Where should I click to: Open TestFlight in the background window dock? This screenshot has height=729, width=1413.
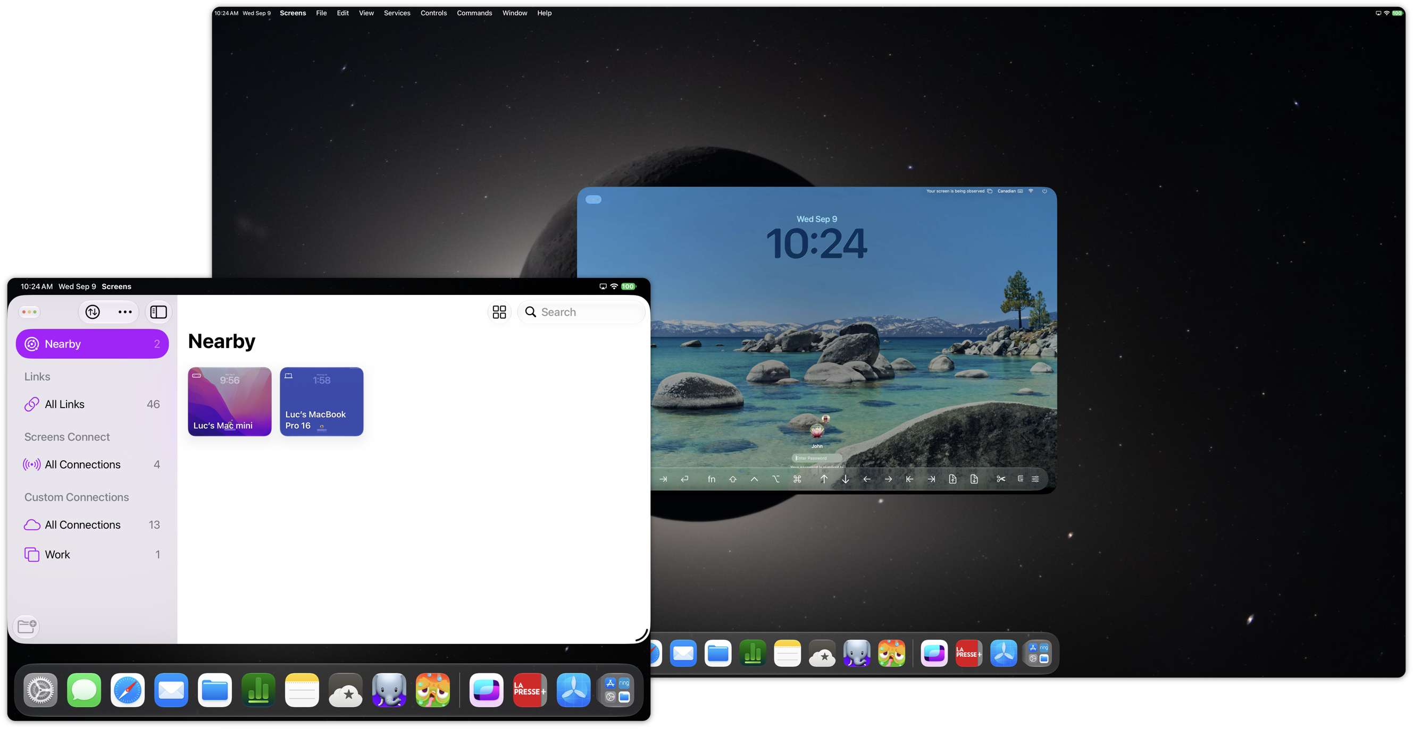tap(1004, 654)
